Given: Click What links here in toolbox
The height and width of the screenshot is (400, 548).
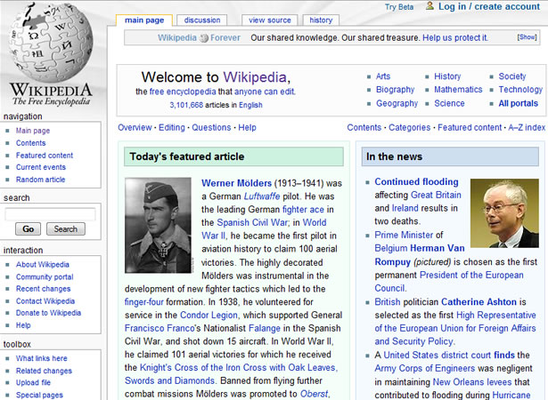Looking at the screenshot, I should tap(41, 358).
